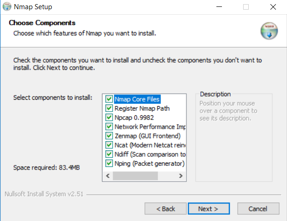Image resolution: width=287 pixels, height=221 pixels.
Task: Uncheck Network Performance Improvements checkbox
Action: pos(109,127)
